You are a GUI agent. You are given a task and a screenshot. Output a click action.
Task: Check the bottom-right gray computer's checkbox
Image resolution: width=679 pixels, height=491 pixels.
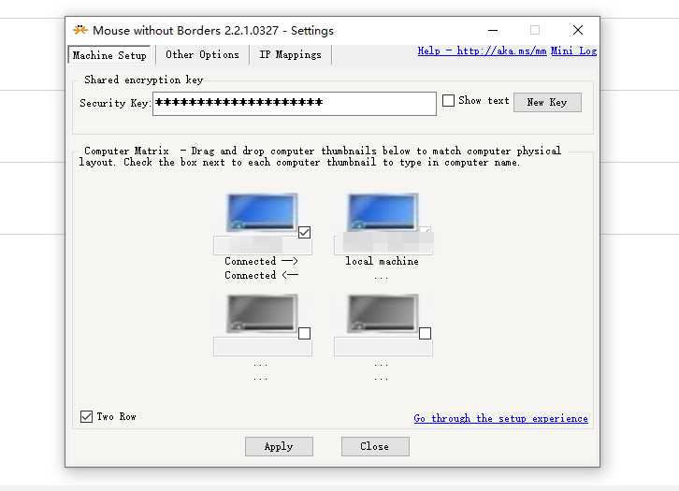click(426, 333)
